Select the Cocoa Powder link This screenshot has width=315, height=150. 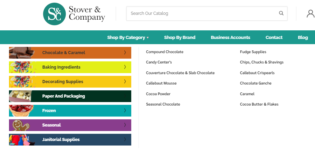click(158, 94)
